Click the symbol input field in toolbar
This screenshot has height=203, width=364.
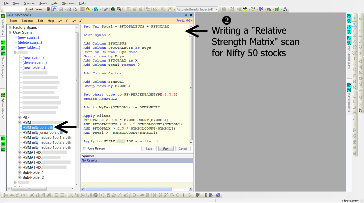coord(14,9)
